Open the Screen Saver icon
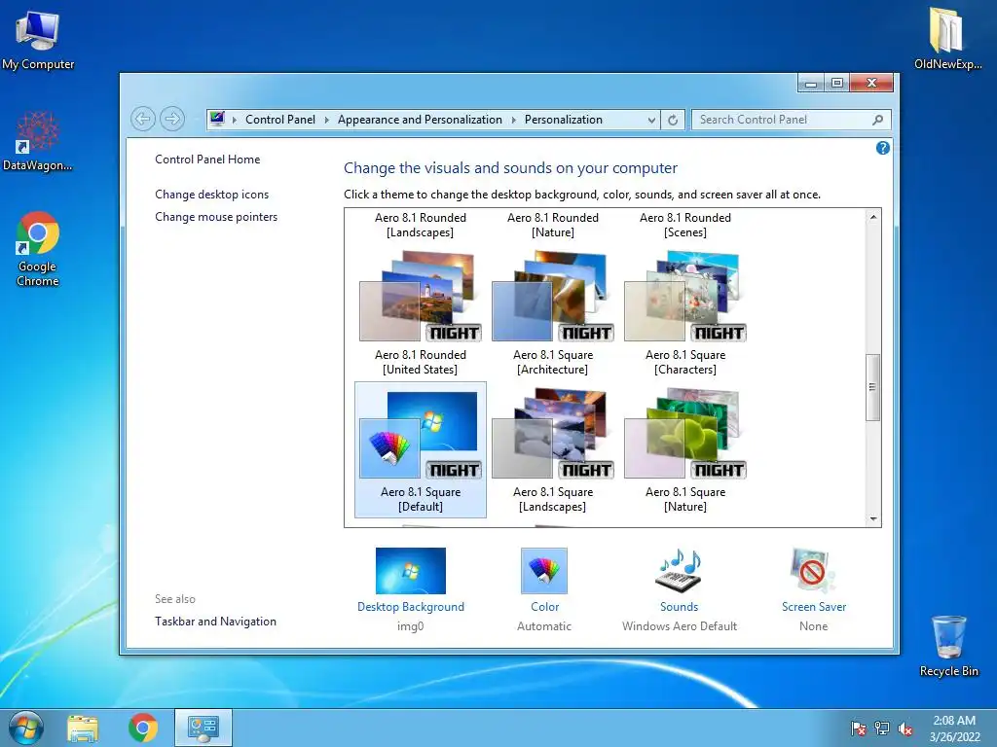 tap(813, 571)
